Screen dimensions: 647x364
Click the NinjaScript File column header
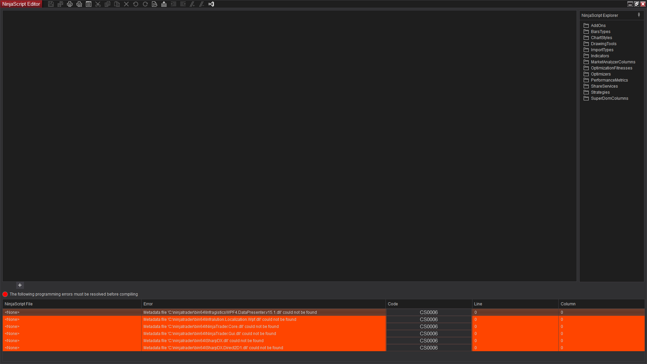[19, 304]
